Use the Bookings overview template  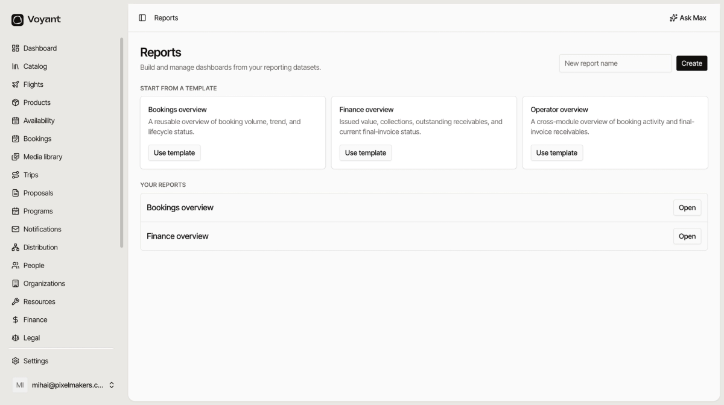[174, 153]
